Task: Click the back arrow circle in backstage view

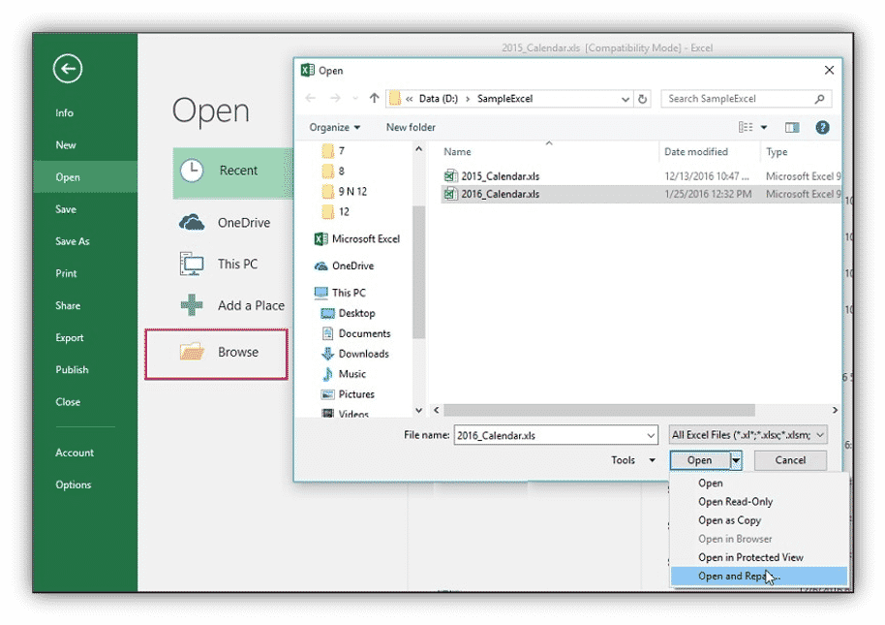Action: pyautogui.click(x=67, y=69)
